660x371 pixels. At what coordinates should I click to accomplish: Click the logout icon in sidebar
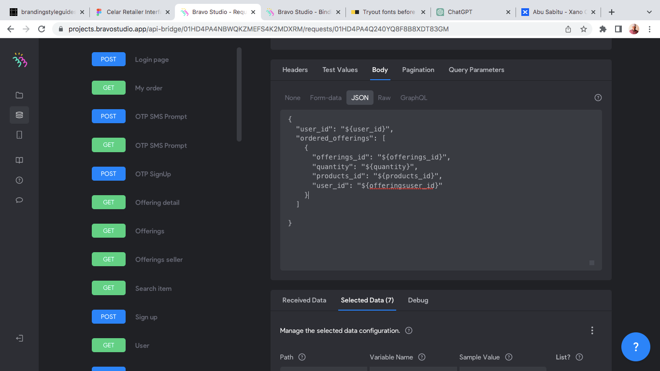19,338
